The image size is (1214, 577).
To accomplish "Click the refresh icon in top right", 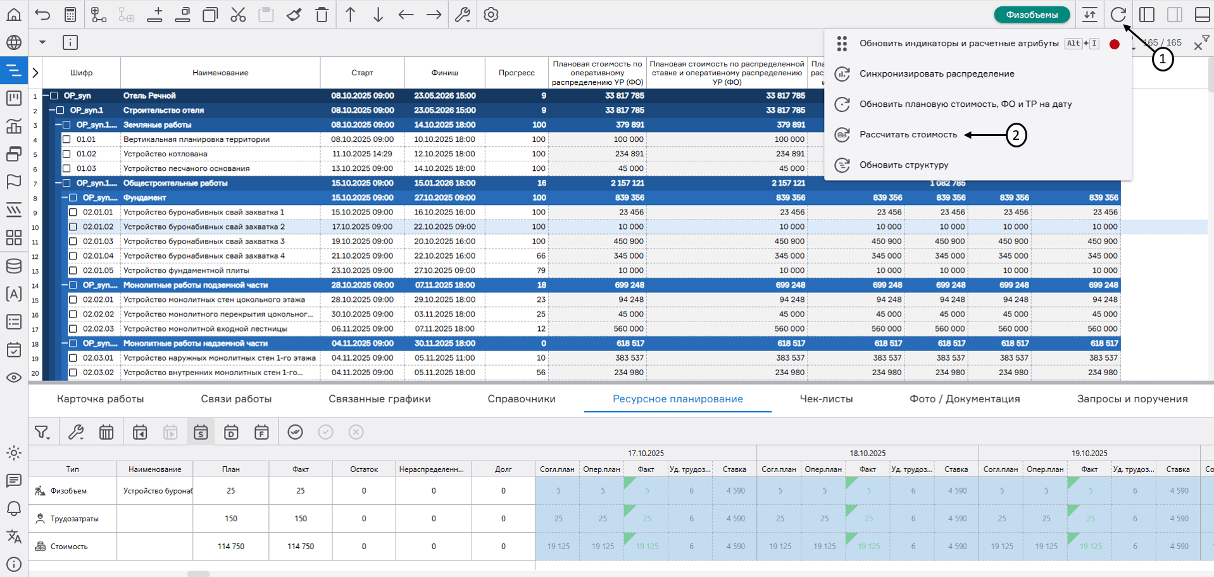I will (x=1118, y=15).
